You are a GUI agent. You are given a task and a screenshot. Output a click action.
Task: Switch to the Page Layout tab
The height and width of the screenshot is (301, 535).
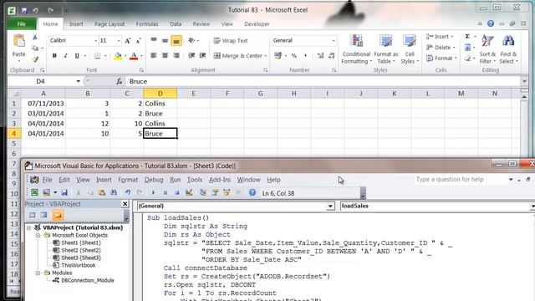pos(110,24)
